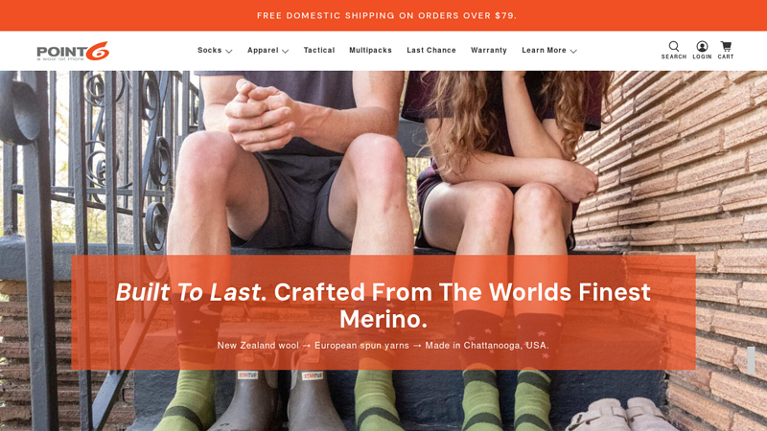This screenshot has width=767, height=431.
Task: Open the Search magnifier icon
Action: (x=674, y=46)
